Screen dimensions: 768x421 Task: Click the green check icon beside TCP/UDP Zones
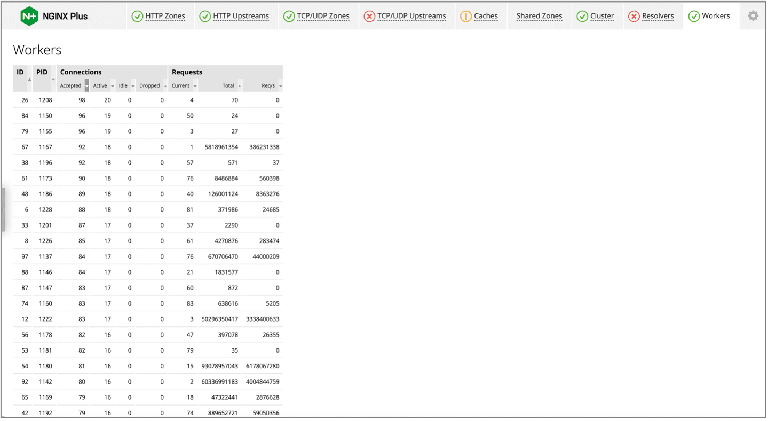coord(288,16)
